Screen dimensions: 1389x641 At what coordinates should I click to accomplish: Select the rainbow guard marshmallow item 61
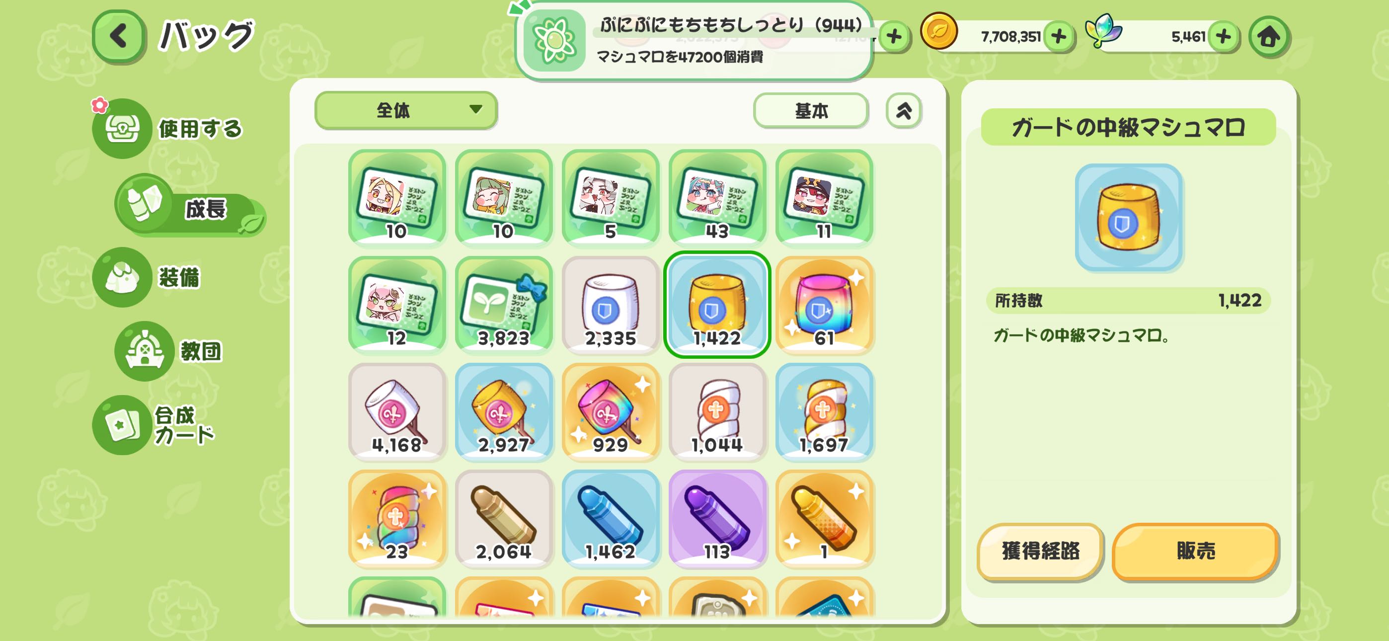pos(824,306)
